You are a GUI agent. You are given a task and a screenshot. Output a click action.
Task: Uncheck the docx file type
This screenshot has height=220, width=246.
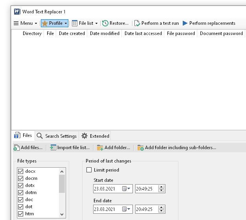(x=21, y=171)
